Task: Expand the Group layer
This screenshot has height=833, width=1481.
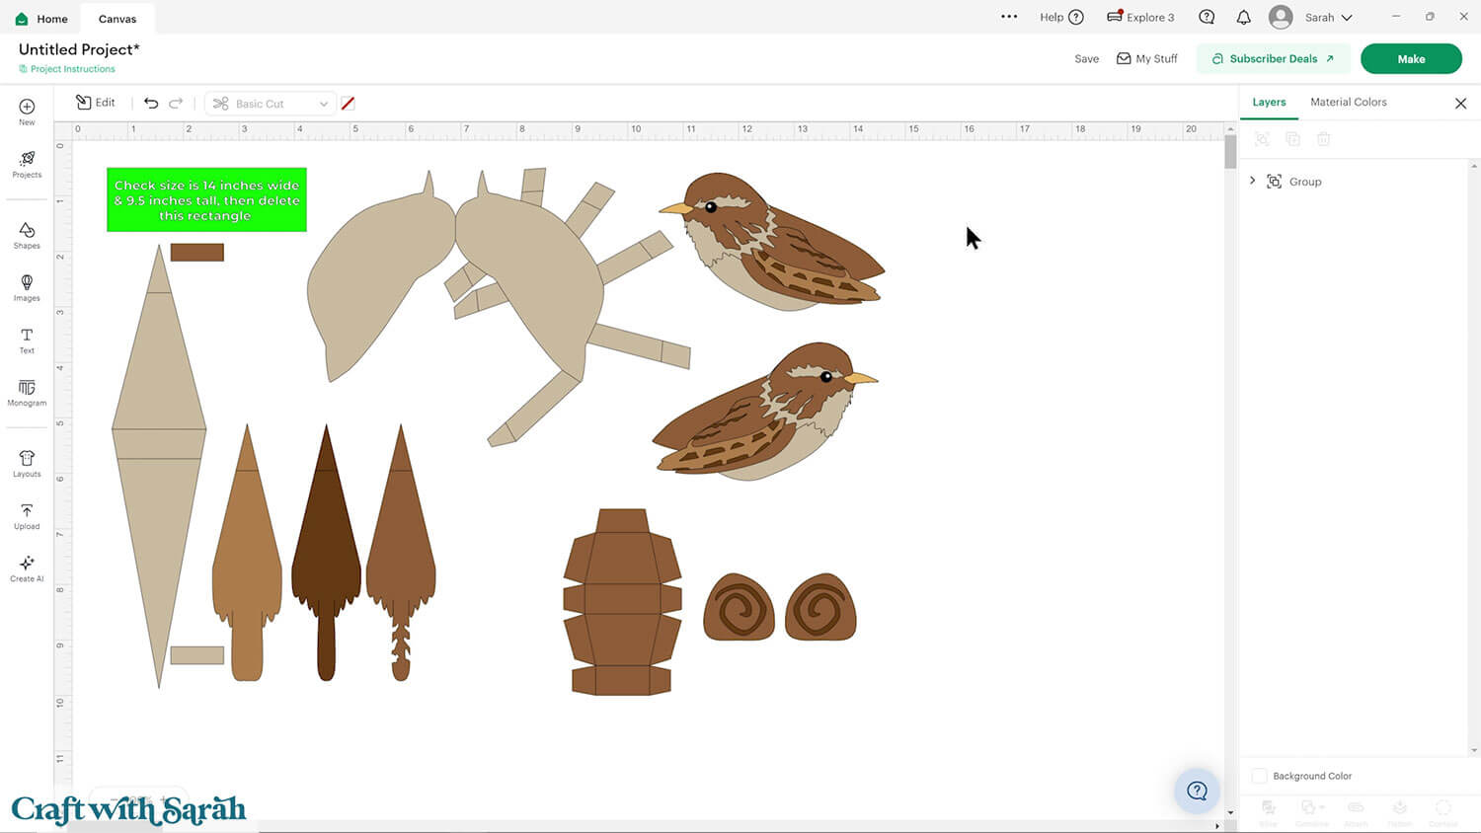Action: (1253, 181)
